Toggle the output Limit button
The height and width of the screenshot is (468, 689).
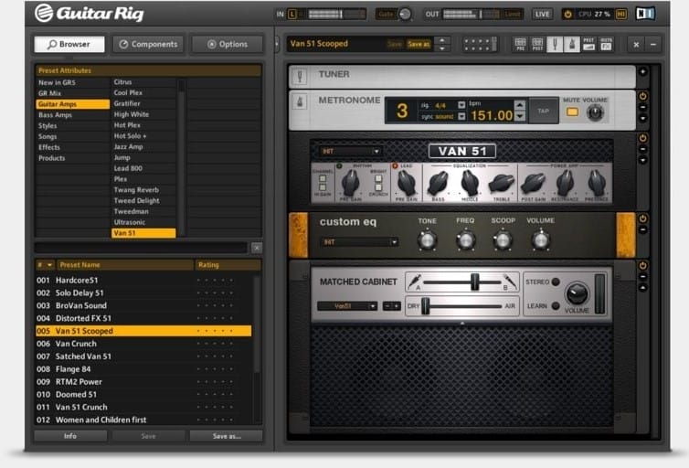coord(513,14)
